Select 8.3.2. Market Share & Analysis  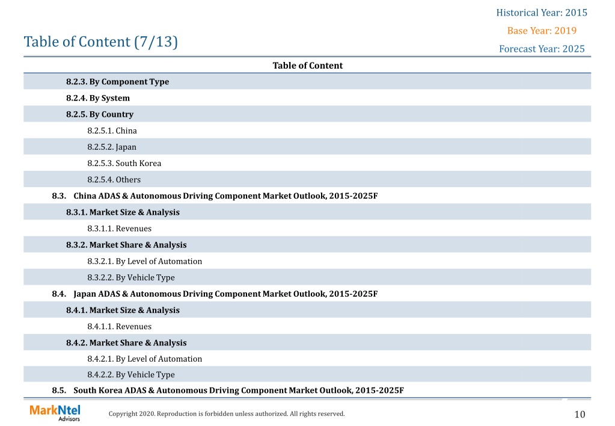[x=126, y=245]
